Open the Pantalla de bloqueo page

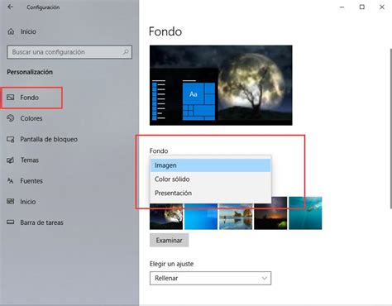pyautogui.click(x=49, y=139)
